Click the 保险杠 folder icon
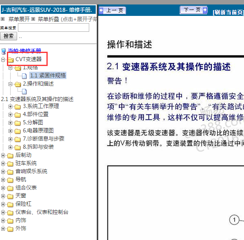Screen dimensions: 244x240 coord(10,205)
